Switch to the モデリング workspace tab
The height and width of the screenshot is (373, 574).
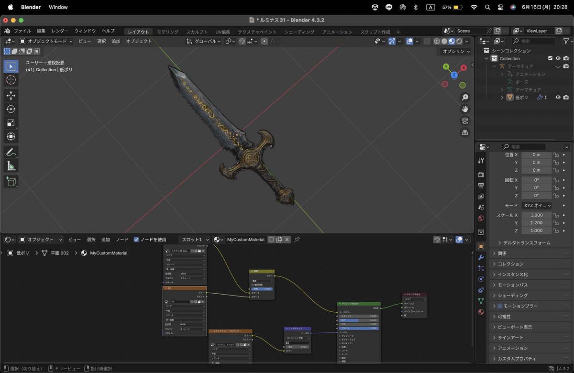coord(167,32)
